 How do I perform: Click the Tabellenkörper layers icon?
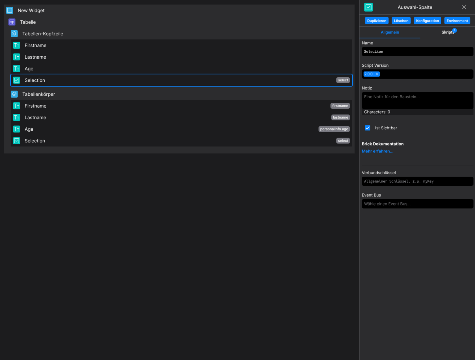14,94
